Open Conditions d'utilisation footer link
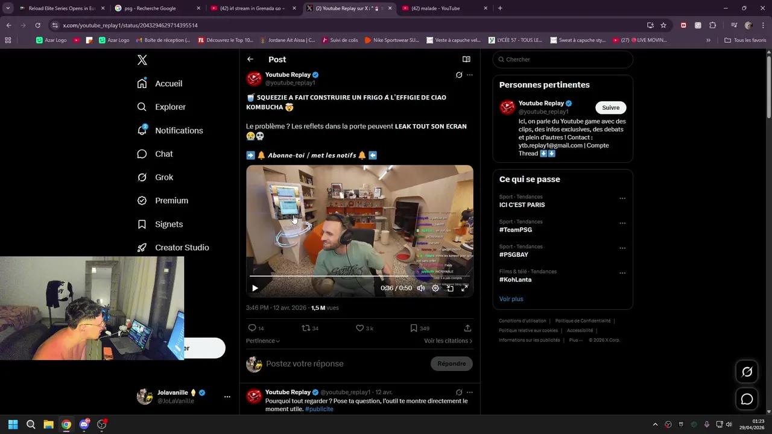This screenshot has width=772, height=434. point(522,321)
